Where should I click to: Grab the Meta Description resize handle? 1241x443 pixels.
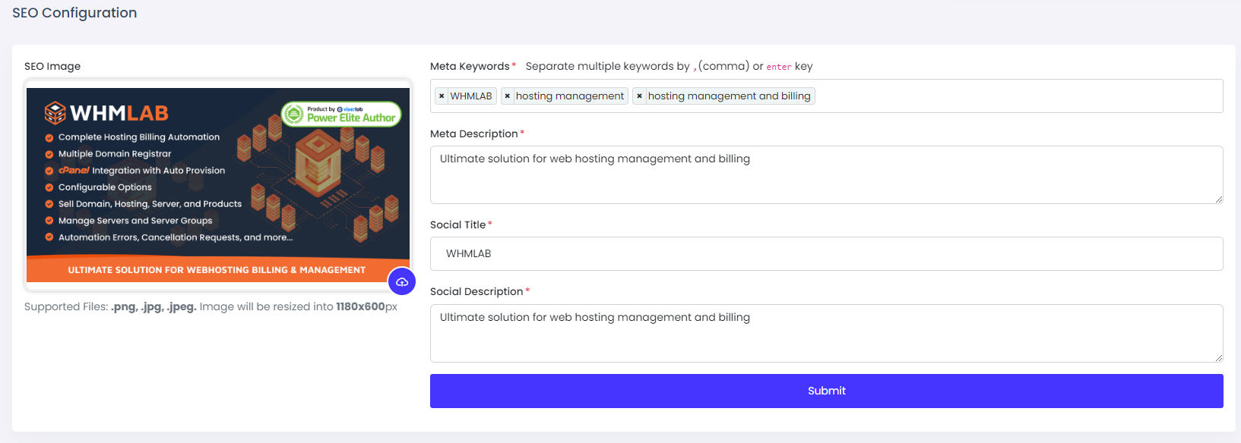coord(1218,200)
